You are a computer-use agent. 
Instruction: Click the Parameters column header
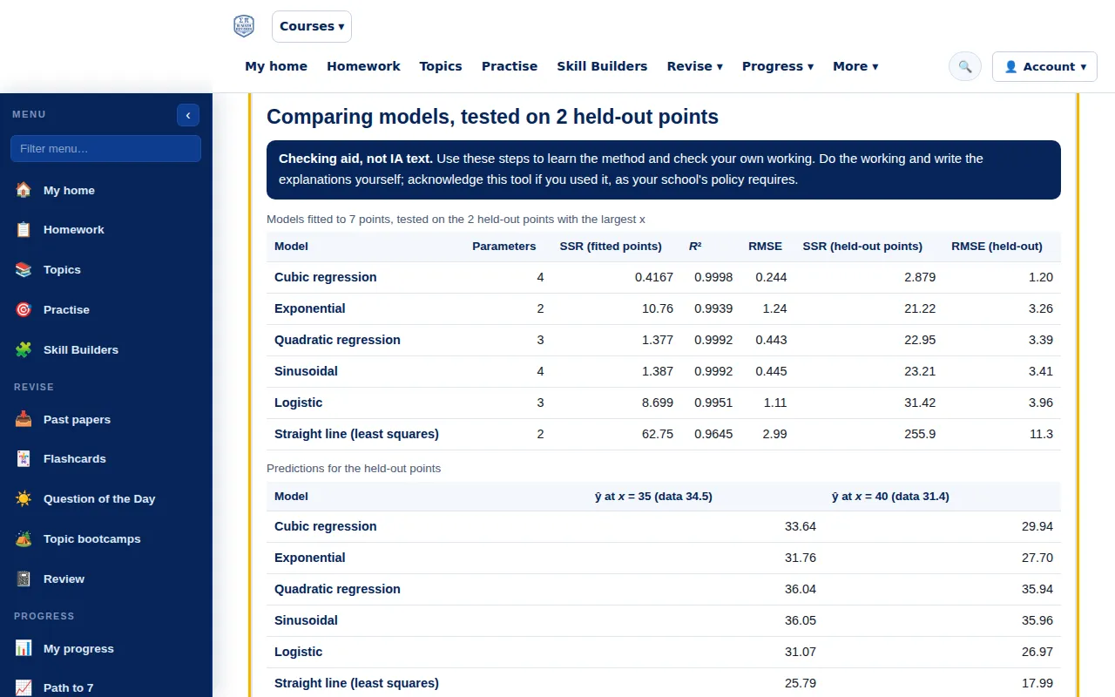(503, 247)
